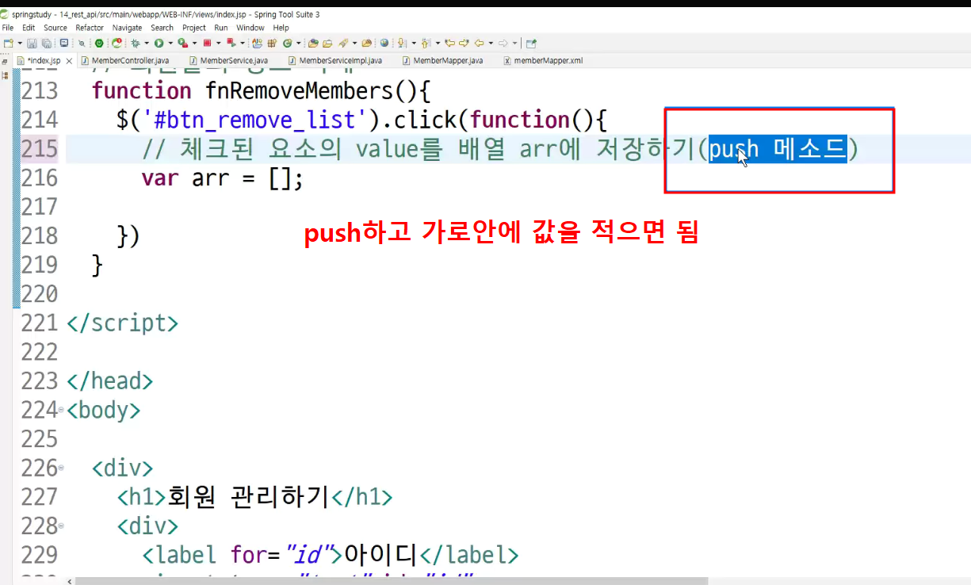This screenshot has height=585, width=971.
Task: Click the Skip All Breakpoints icon
Action: click(82, 43)
